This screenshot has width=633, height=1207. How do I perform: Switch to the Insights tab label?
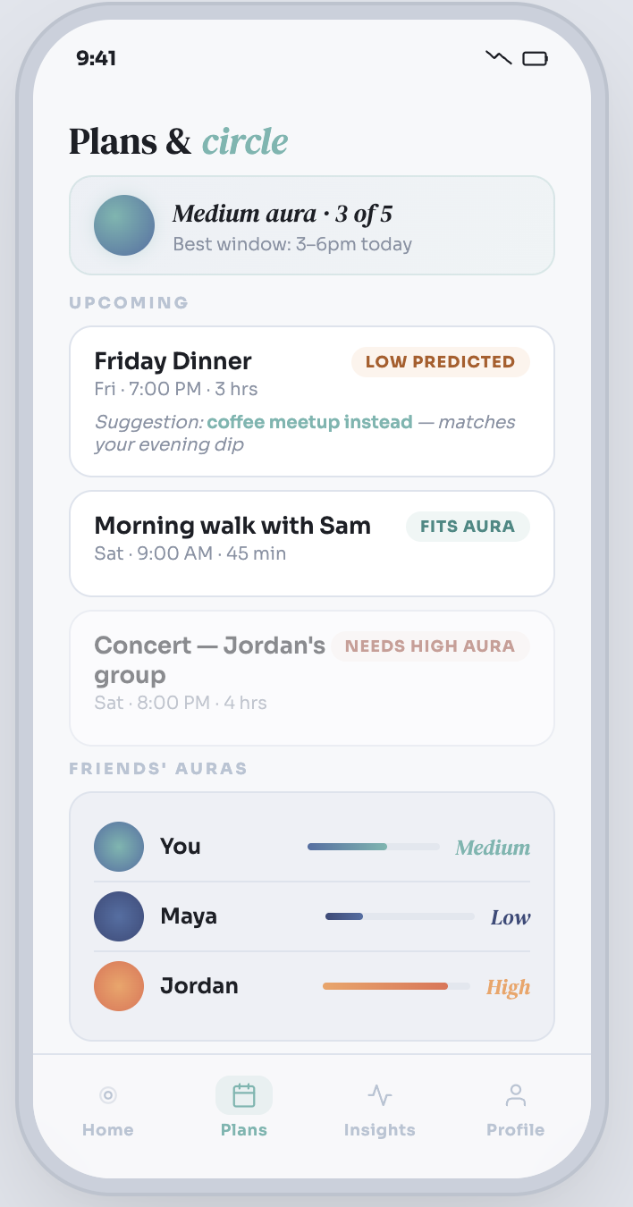(380, 1130)
